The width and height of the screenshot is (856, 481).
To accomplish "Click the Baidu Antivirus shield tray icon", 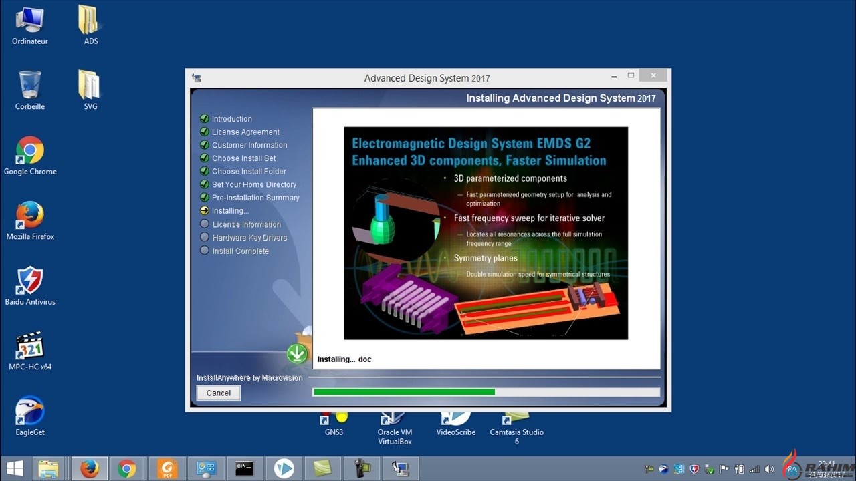I will (694, 469).
